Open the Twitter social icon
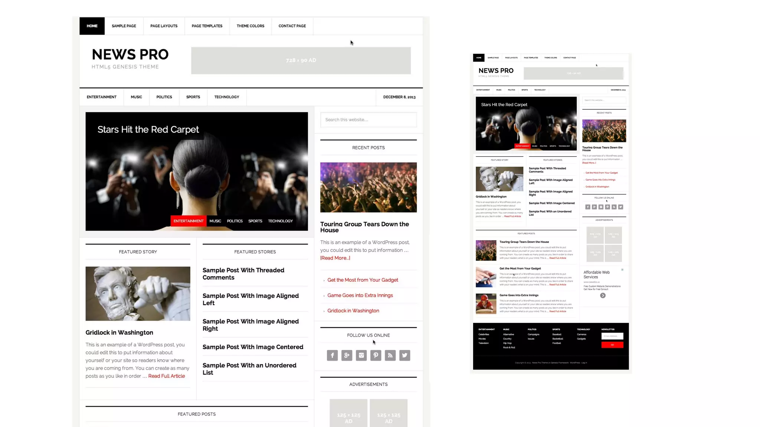 (404, 355)
